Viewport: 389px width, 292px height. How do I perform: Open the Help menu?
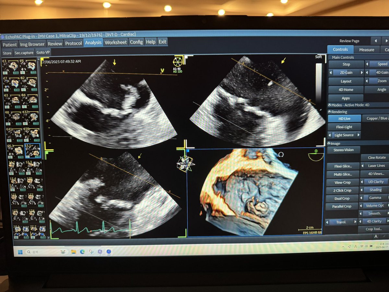[x=150, y=42]
